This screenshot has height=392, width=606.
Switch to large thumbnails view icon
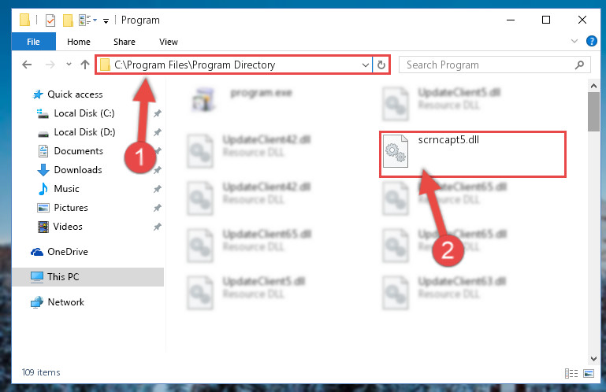tap(589, 373)
